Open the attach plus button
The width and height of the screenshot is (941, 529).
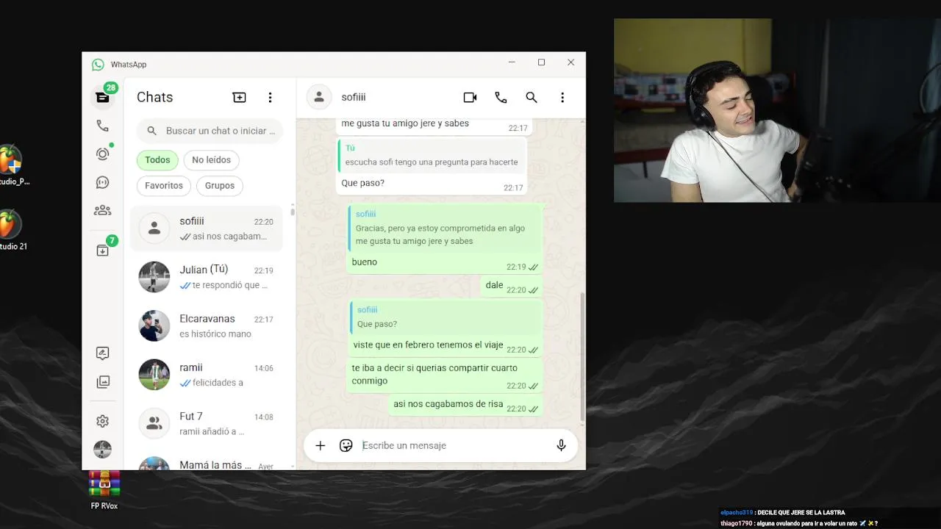pyautogui.click(x=320, y=445)
